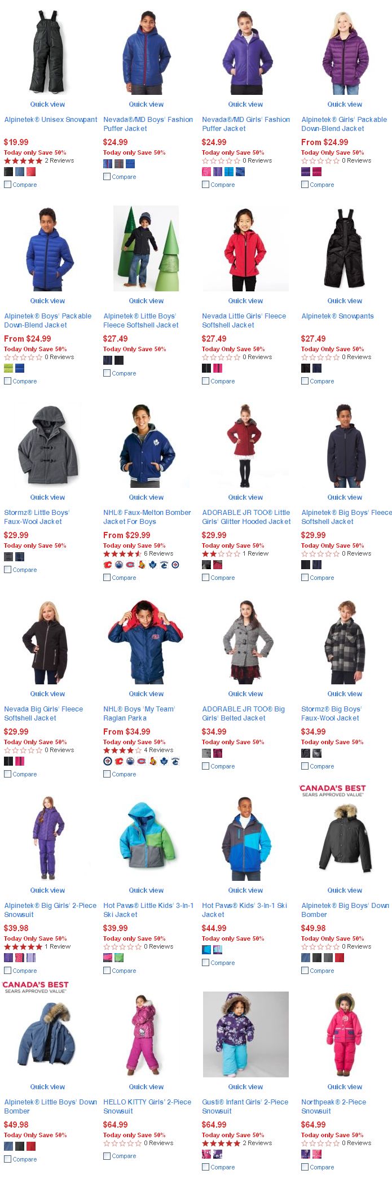Choose Toronto Maple Leafs logo on Raglan Parka
392x1179 pixels.
(164, 761)
